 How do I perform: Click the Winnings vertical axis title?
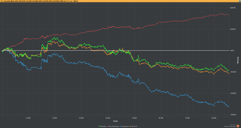tap(238, 60)
